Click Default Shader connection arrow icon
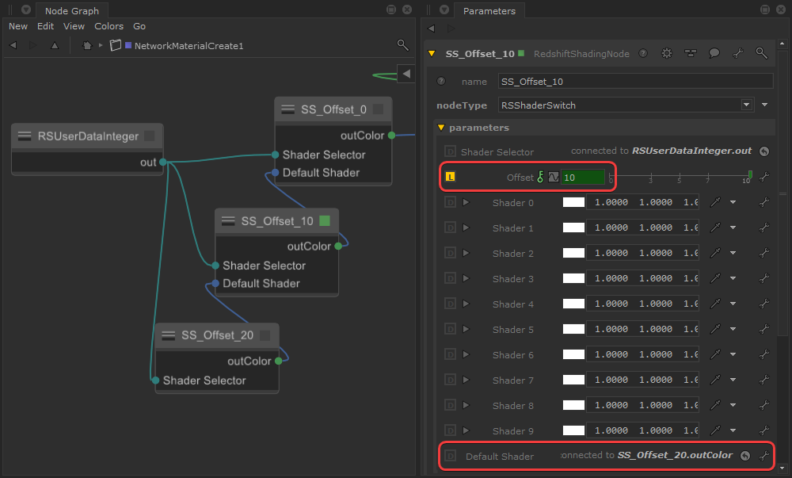This screenshot has height=478, width=792. pos(745,456)
